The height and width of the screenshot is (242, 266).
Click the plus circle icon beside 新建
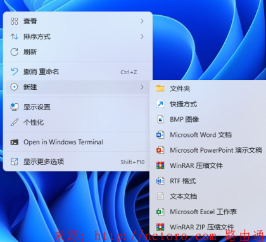click(14, 87)
